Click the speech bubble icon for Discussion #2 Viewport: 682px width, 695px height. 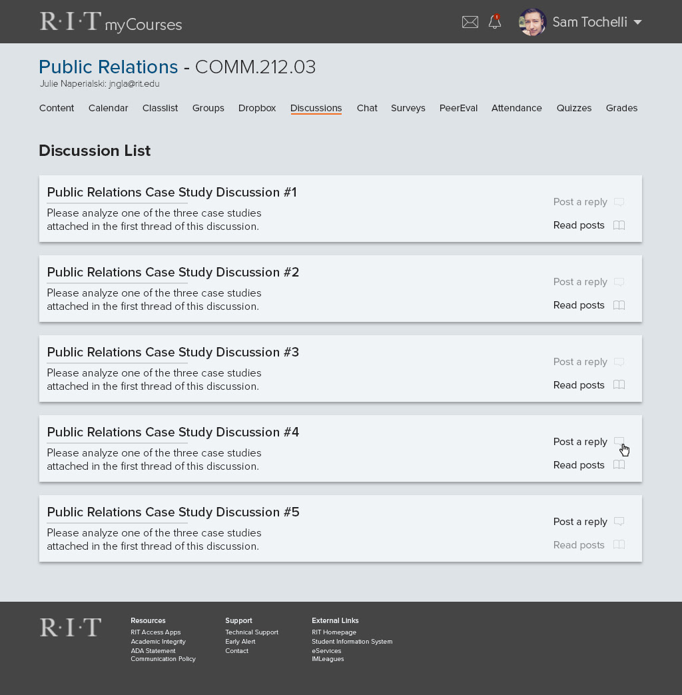[x=619, y=282]
